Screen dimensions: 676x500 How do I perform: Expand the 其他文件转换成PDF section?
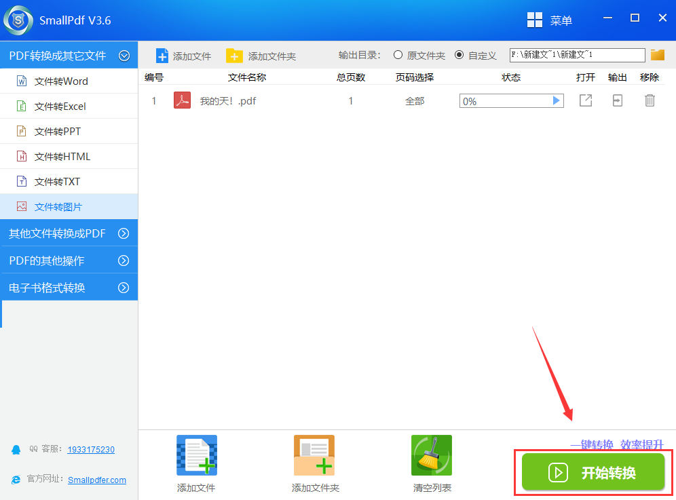click(x=124, y=233)
